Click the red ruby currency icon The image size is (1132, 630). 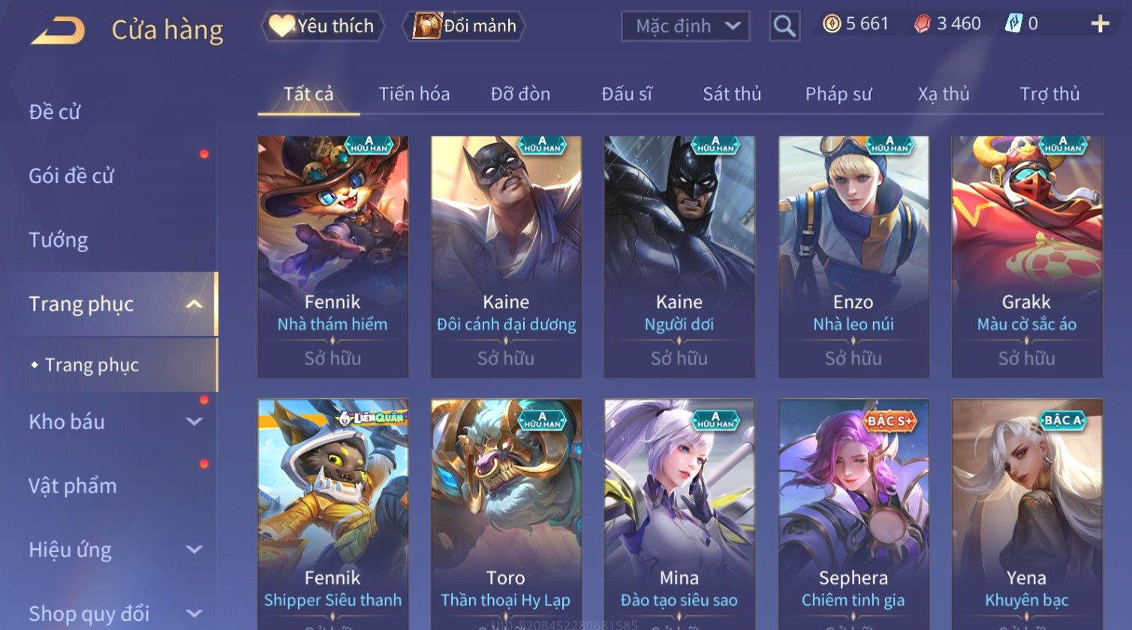922,25
